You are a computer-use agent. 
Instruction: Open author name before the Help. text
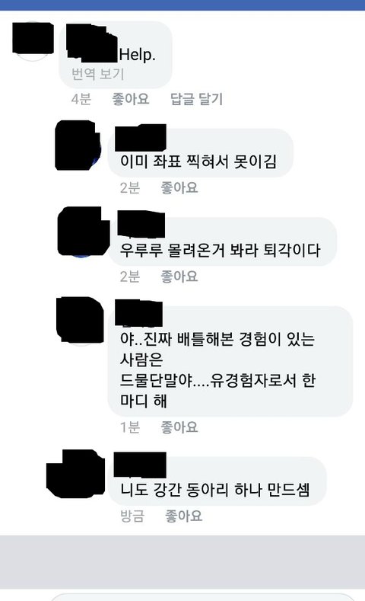[92, 43]
